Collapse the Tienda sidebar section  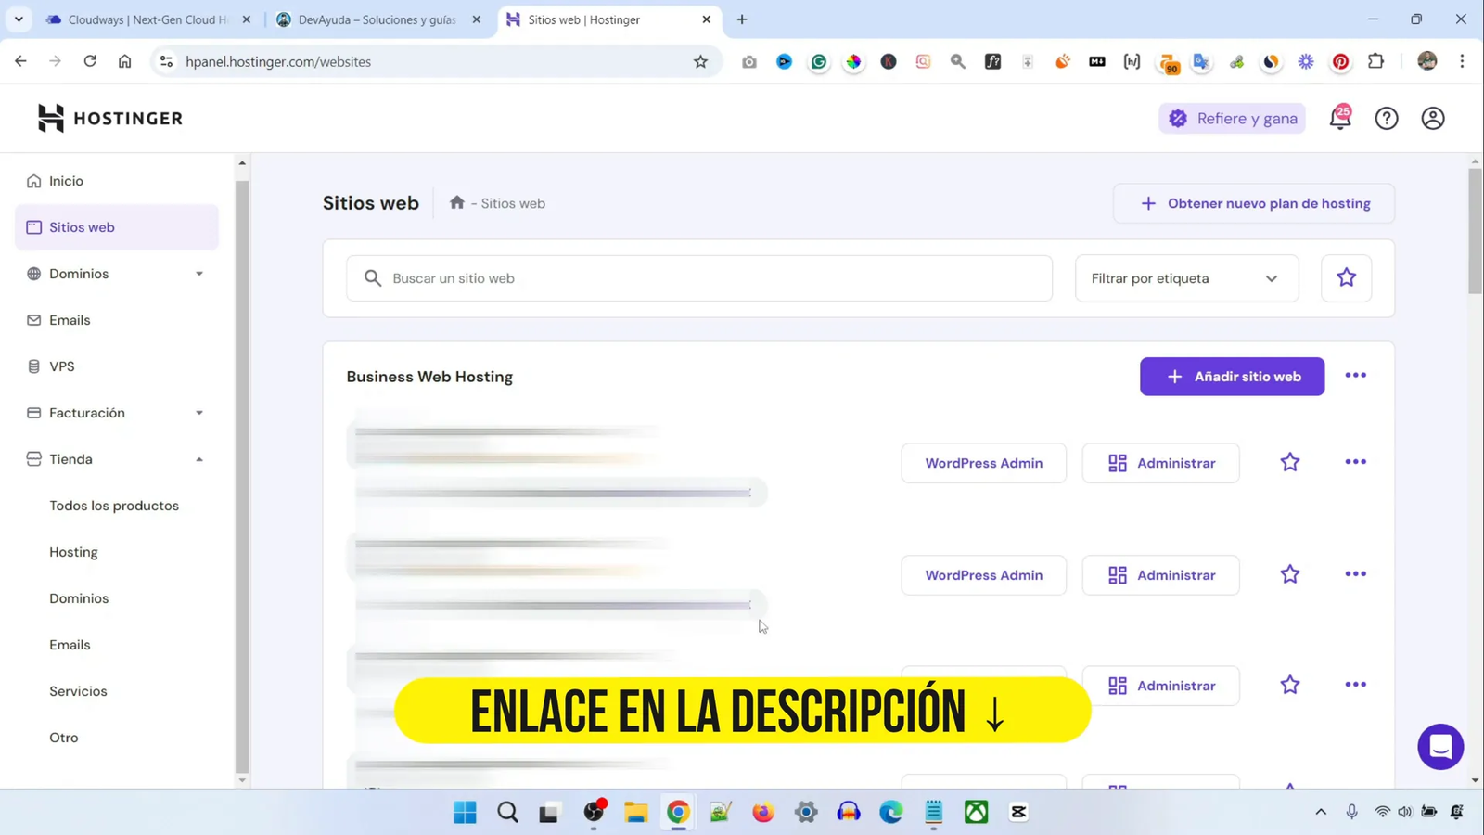(x=198, y=458)
